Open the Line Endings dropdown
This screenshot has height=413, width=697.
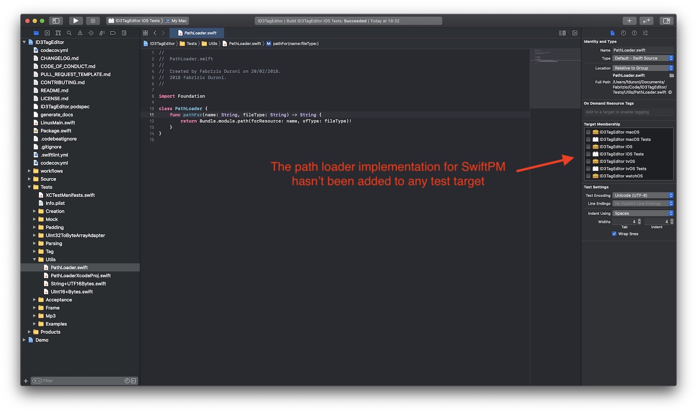pos(643,203)
